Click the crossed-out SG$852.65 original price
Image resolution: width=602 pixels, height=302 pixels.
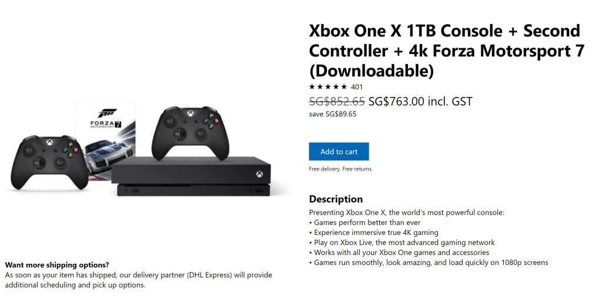point(337,101)
